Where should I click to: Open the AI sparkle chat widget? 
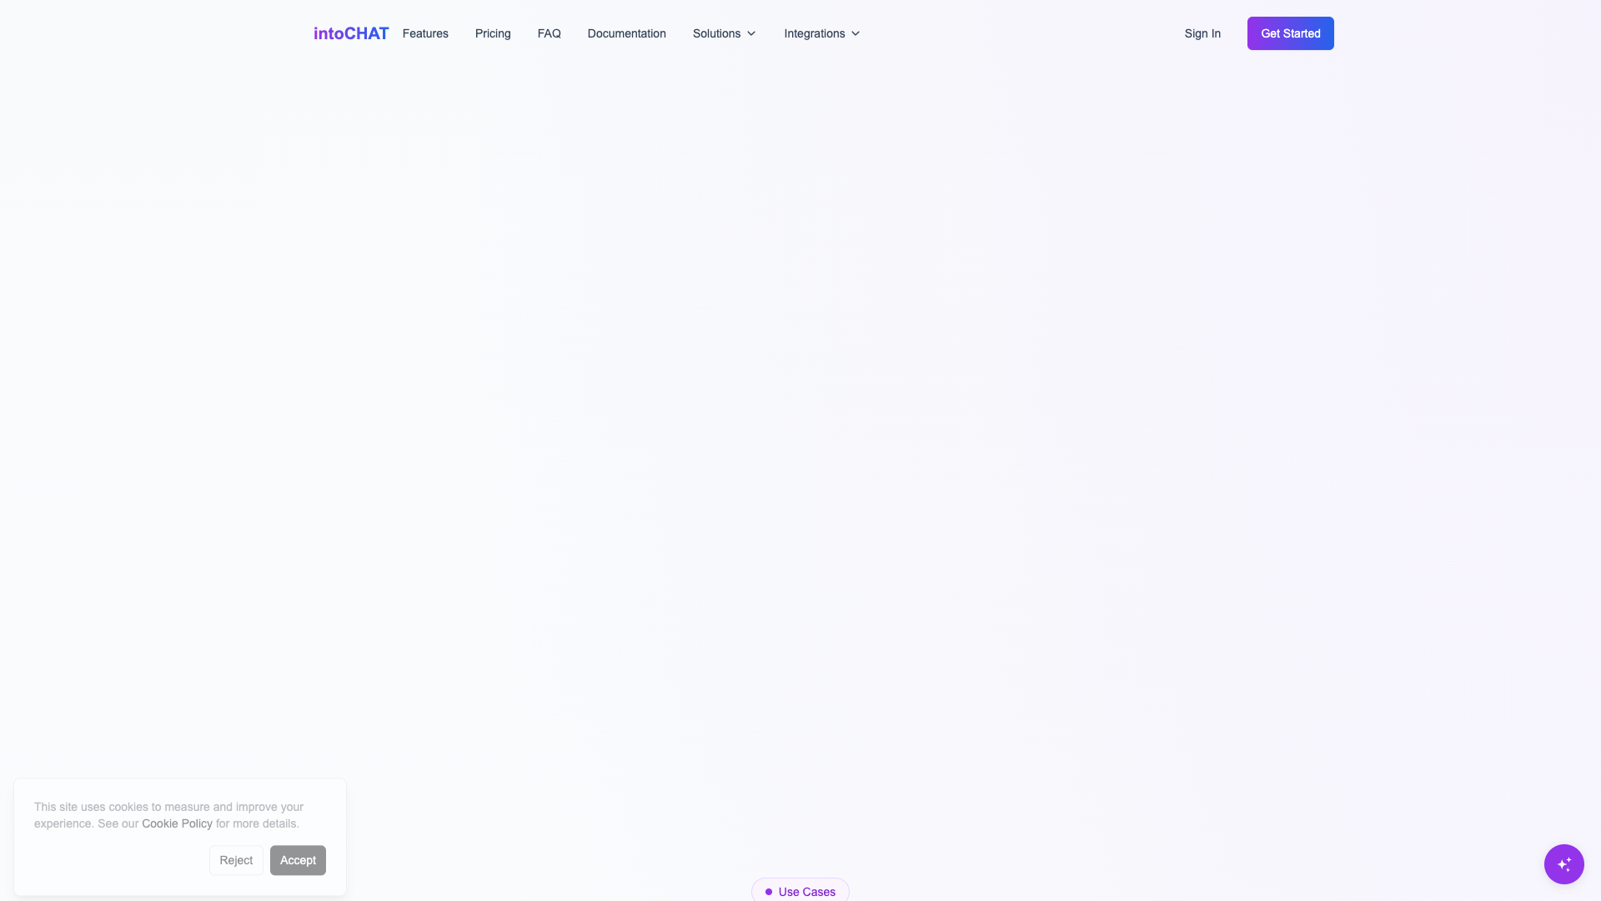tap(1563, 864)
